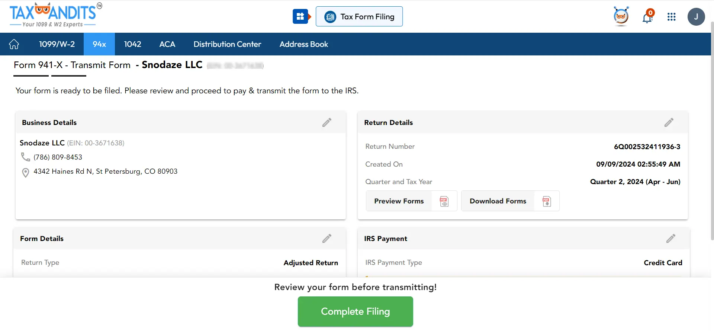714x331 pixels.
Task: Click the owl mascot help icon
Action: (621, 17)
